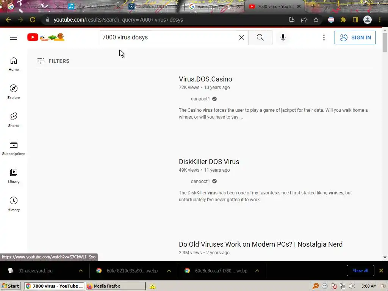Click the DiskKiller virus description text
388x291 pixels.
(265, 196)
